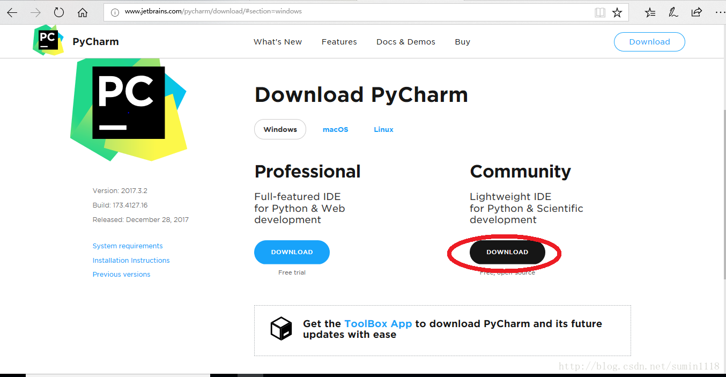Click the address bar URL
The image size is (726, 377).
coord(213,11)
